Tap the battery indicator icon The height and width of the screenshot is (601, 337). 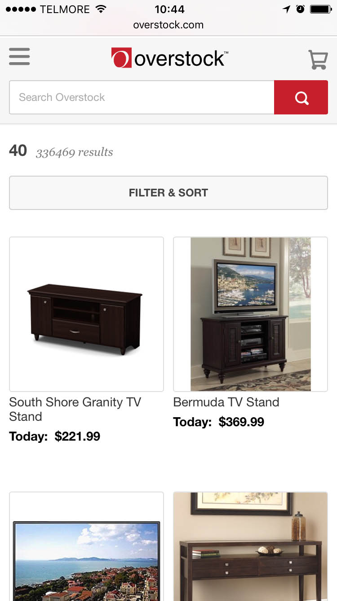320,9
